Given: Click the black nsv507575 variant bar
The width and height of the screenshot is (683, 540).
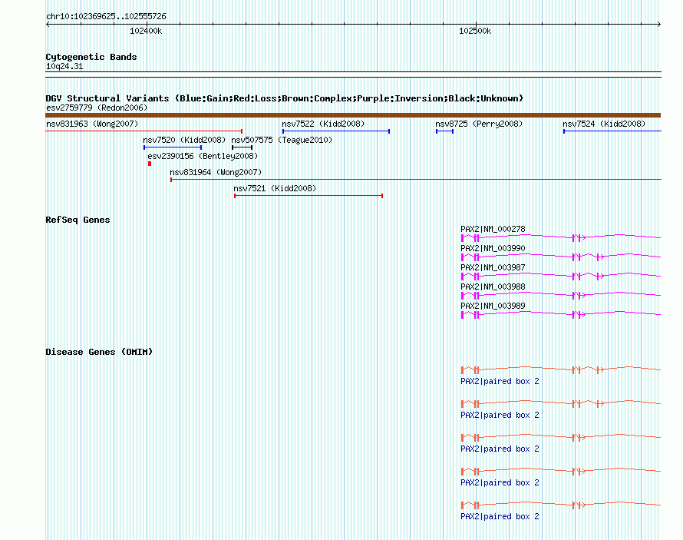Looking at the screenshot, I should [x=243, y=147].
